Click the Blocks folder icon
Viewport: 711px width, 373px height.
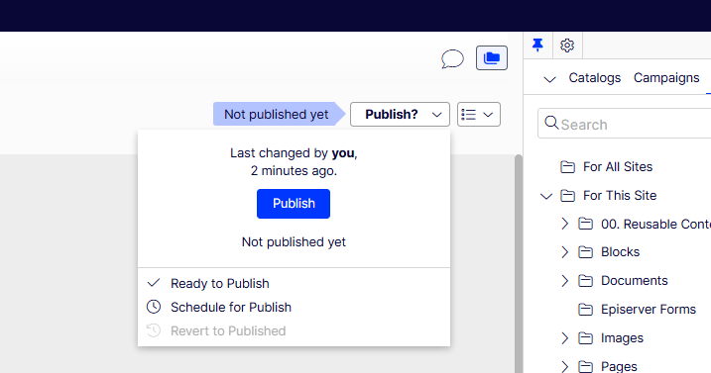[x=585, y=252]
